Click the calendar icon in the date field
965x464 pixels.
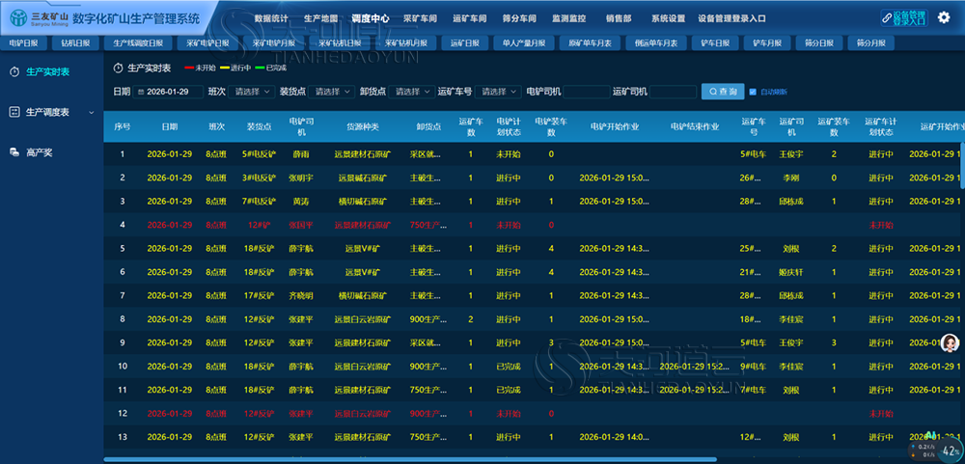pos(141,92)
